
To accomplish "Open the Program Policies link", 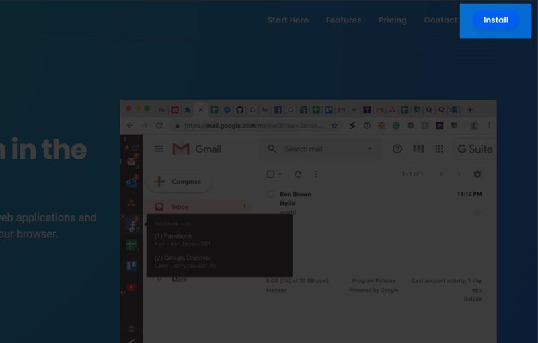I will click(x=374, y=280).
